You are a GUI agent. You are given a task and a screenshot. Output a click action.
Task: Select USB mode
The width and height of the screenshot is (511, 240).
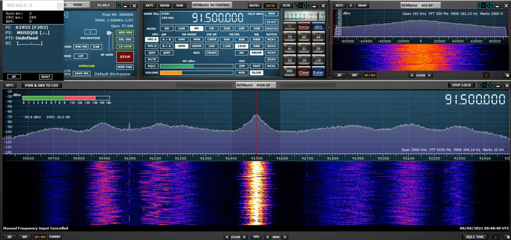257,29
